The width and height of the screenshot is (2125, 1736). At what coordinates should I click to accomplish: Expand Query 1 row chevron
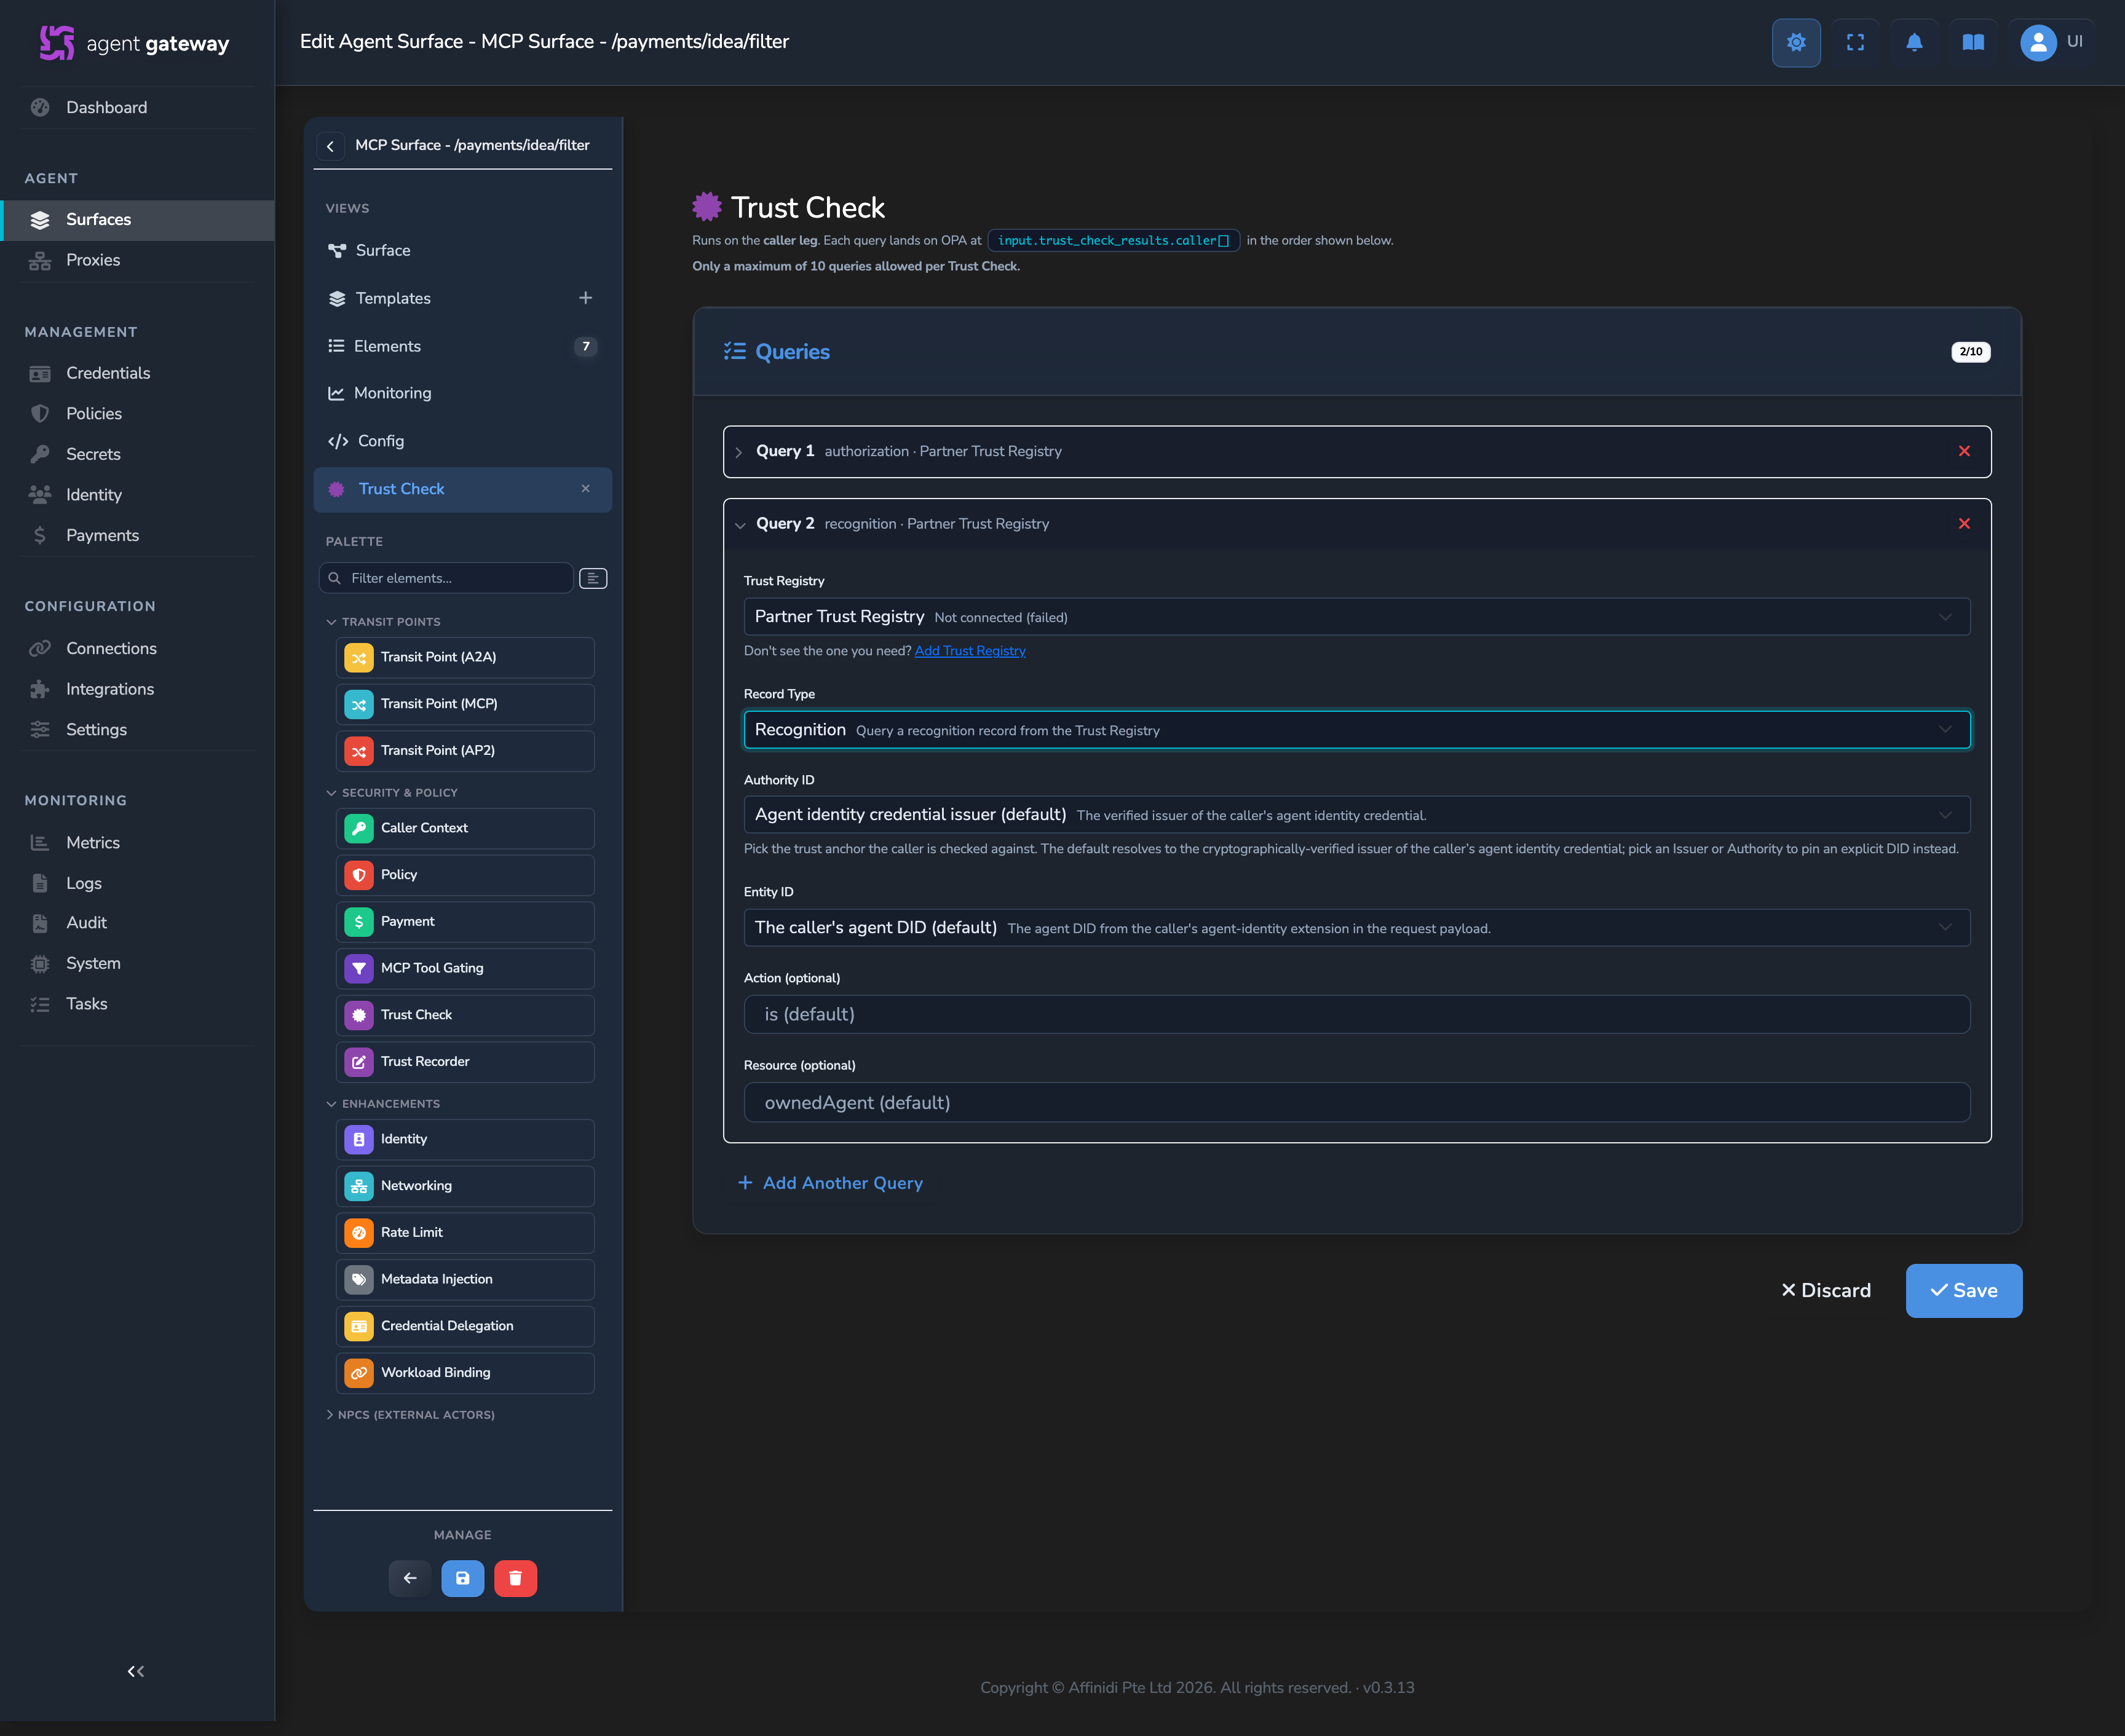point(739,452)
